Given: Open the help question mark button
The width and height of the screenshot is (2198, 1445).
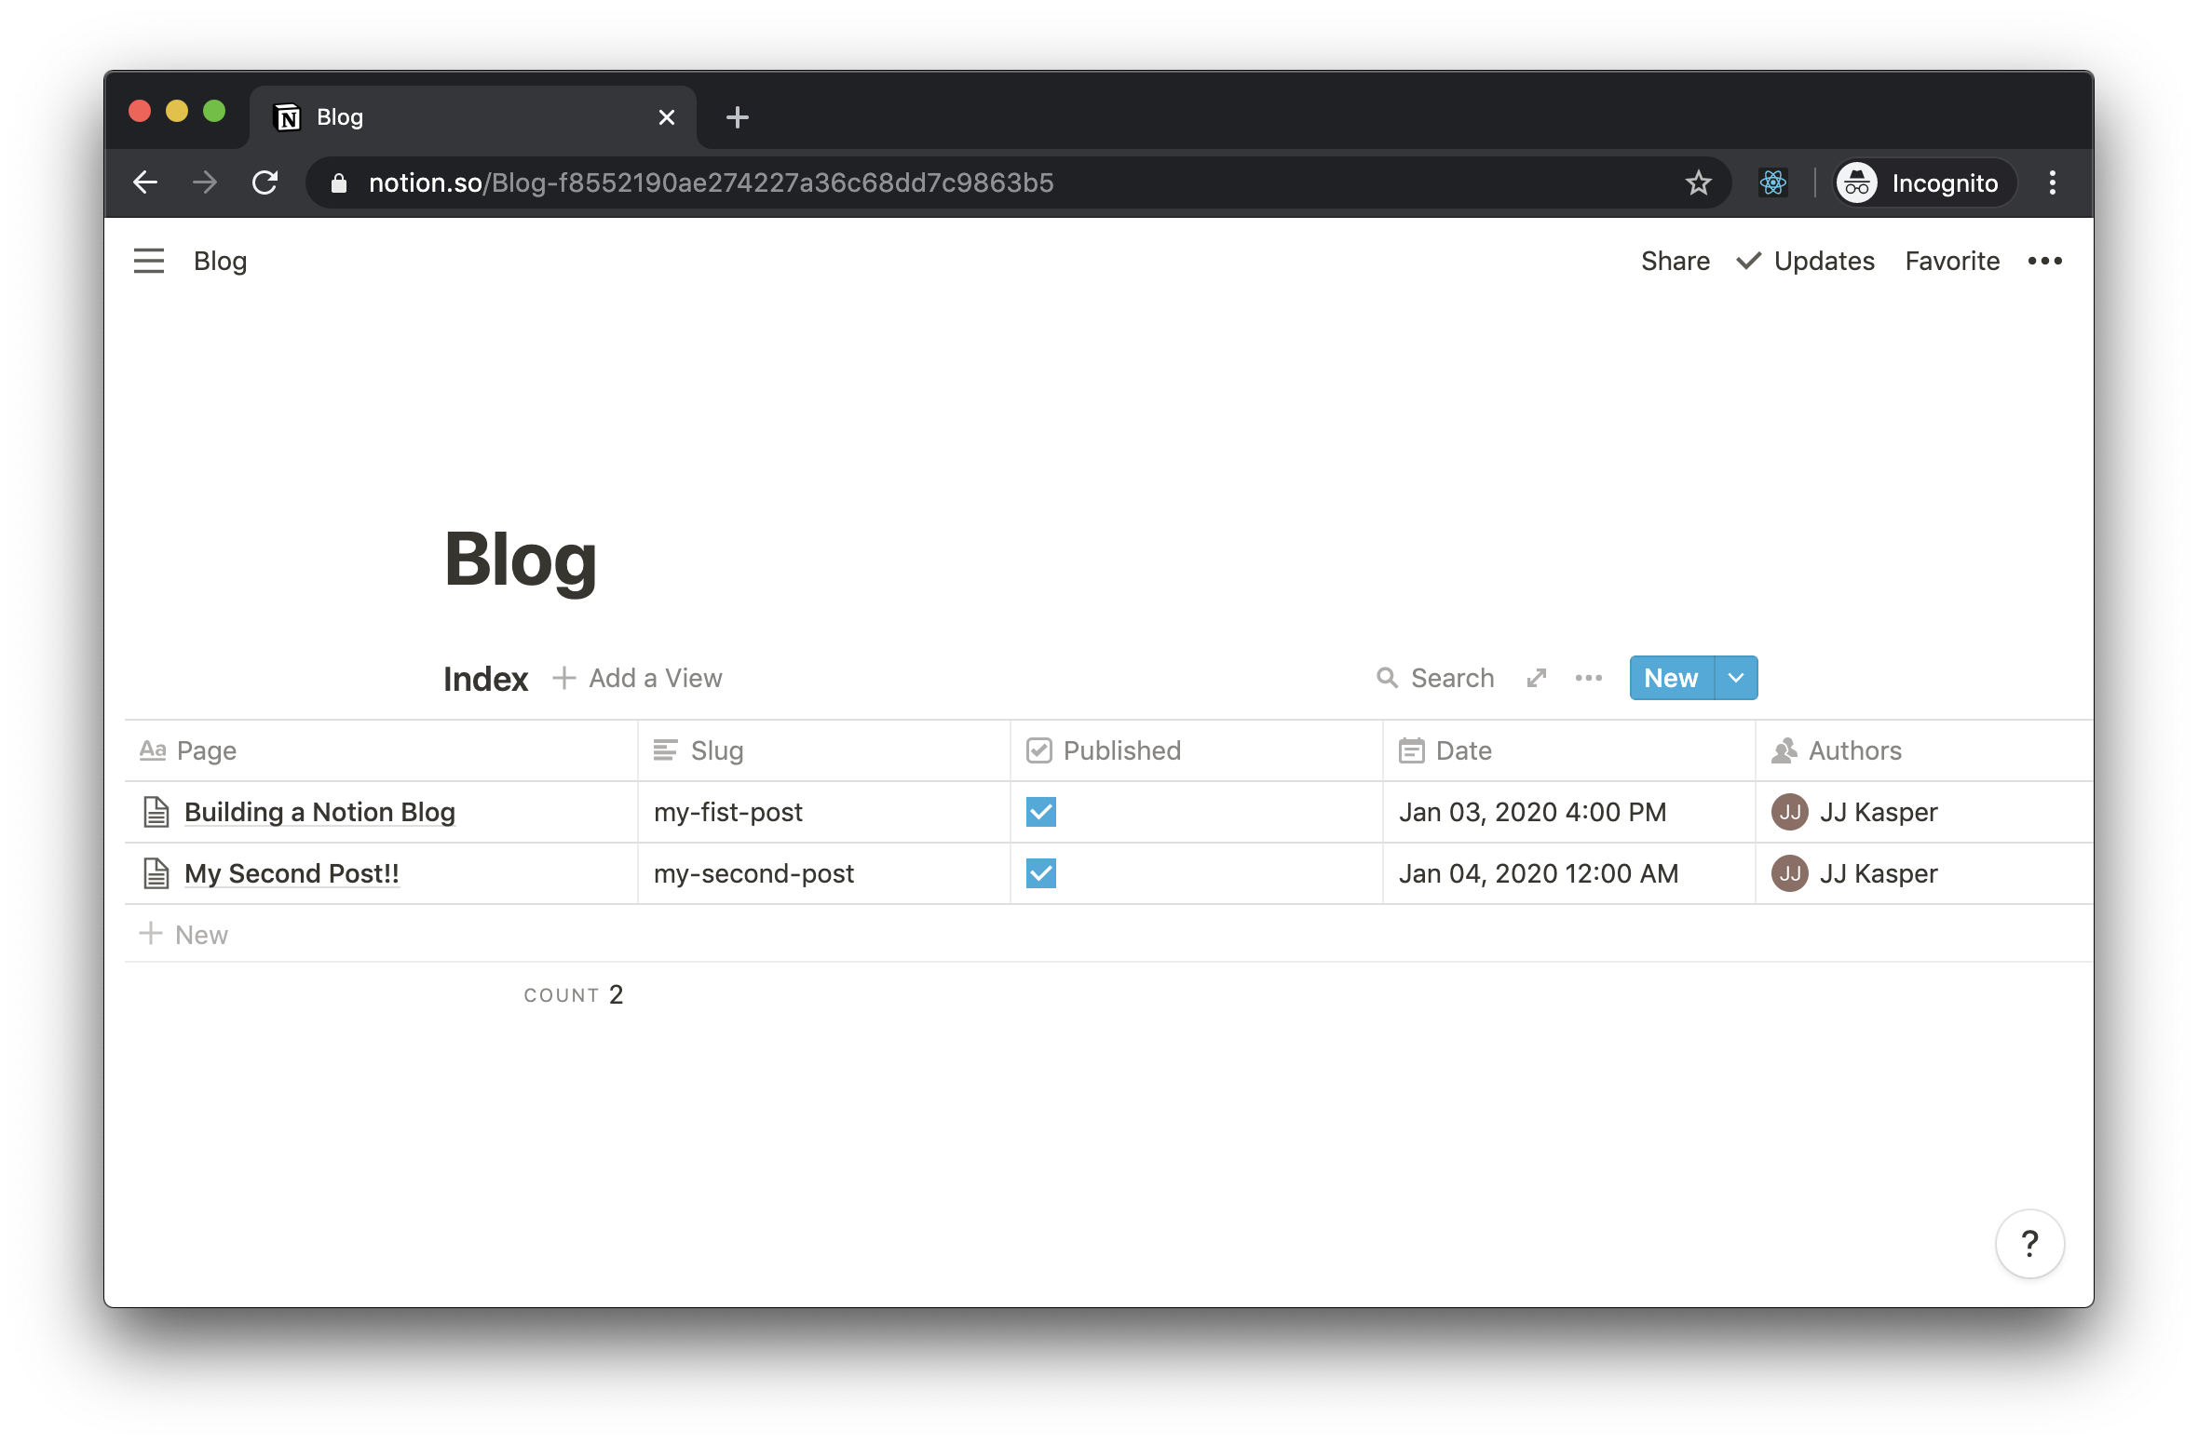Looking at the screenshot, I should tap(2029, 1243).
